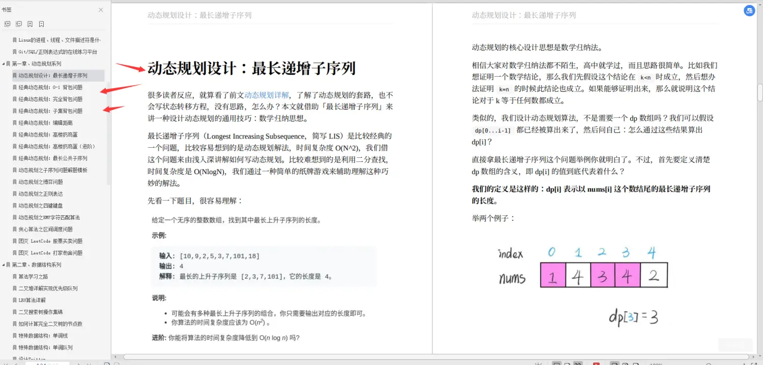
Task: Open the magnifier zoom tool in status bar
Action: click(x=709, y=363)
